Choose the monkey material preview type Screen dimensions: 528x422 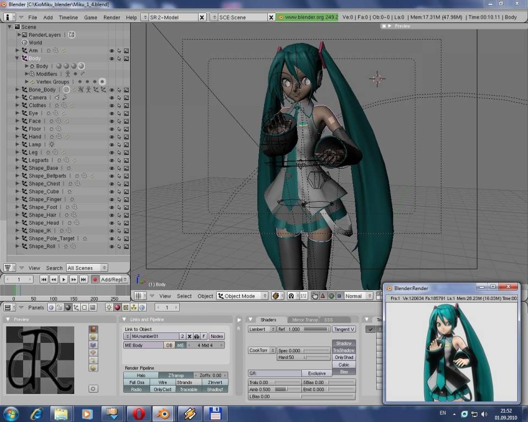pos(94,352)
